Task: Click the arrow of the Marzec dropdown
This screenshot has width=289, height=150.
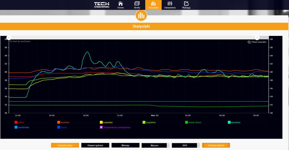Action: tap(168, 145)
